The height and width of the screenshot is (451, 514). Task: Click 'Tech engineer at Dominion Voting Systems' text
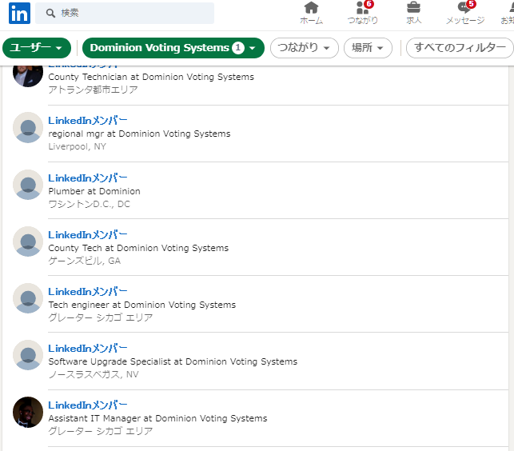[x=142, y=305]
